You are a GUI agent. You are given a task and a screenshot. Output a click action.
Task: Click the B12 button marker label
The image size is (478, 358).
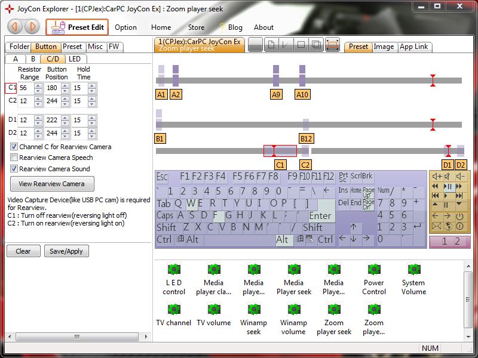pos(306,139)
